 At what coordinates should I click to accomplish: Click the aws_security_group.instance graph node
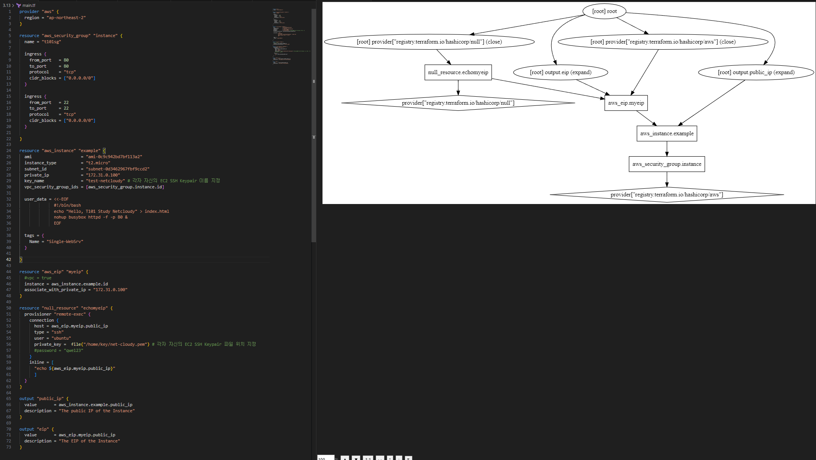pyautogui.click(x=666, y=164)
